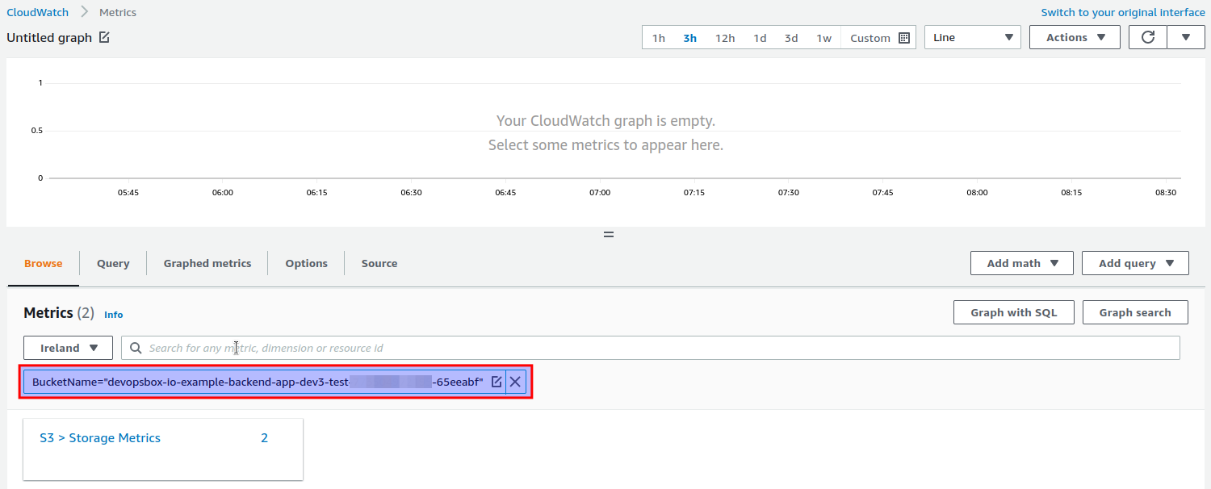Select the 1d time range
Viewport: 1211px width, 489px height.
coord(759,37)
